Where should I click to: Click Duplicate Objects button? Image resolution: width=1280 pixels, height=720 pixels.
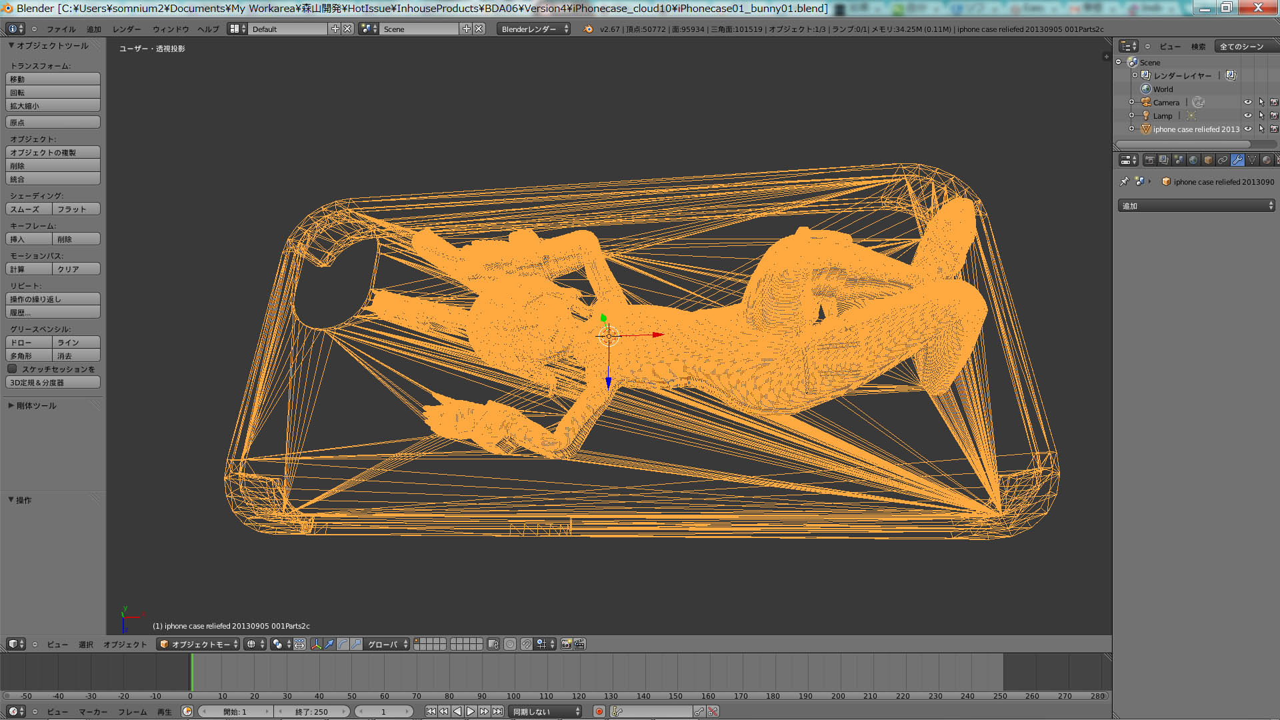click(x=53, y=152)
